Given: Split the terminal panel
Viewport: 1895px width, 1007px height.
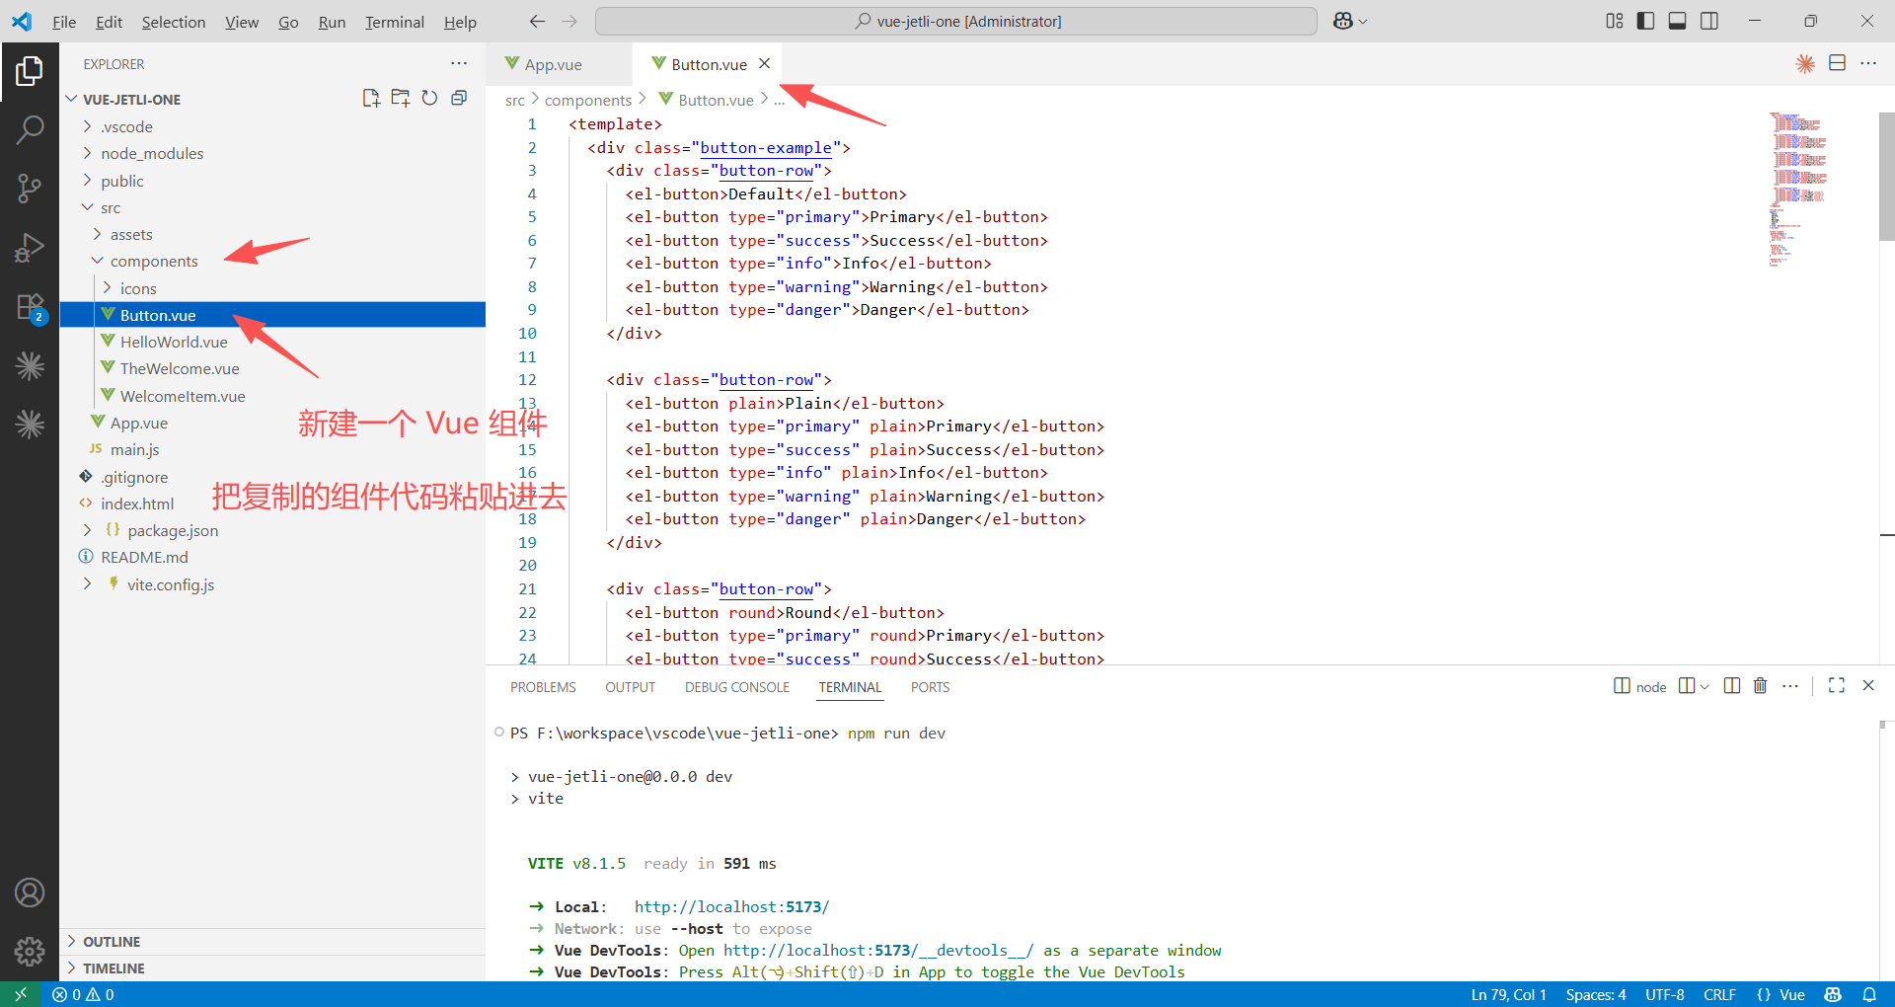Looking at the screenshot, I should tap(1731, 685).
